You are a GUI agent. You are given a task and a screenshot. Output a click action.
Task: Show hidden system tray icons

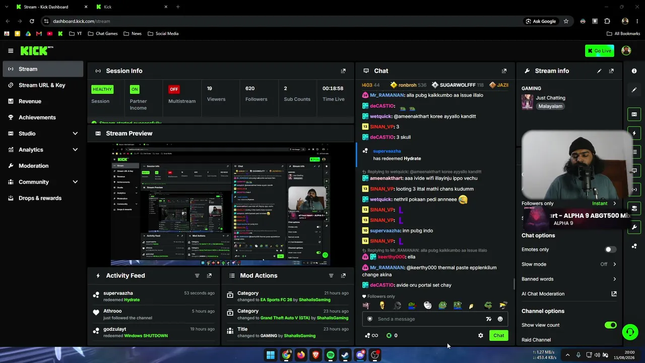pos(567,355)
